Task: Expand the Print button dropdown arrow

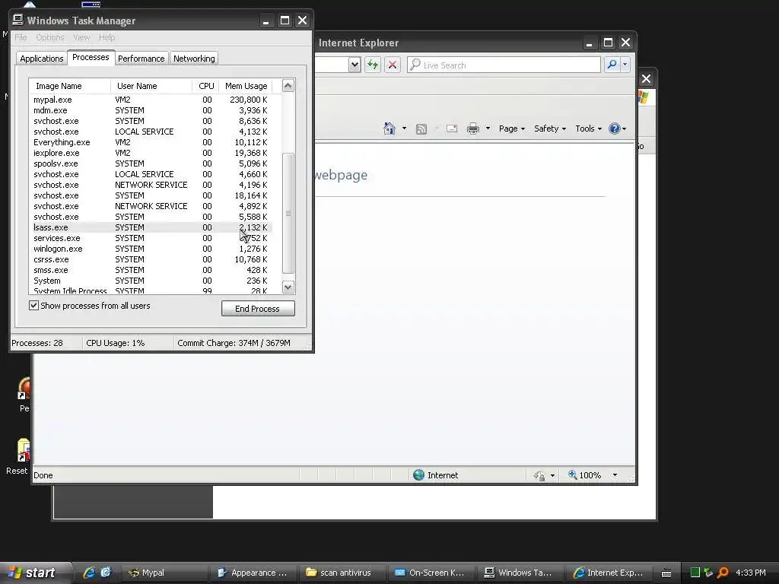Action: click(488, 129)
